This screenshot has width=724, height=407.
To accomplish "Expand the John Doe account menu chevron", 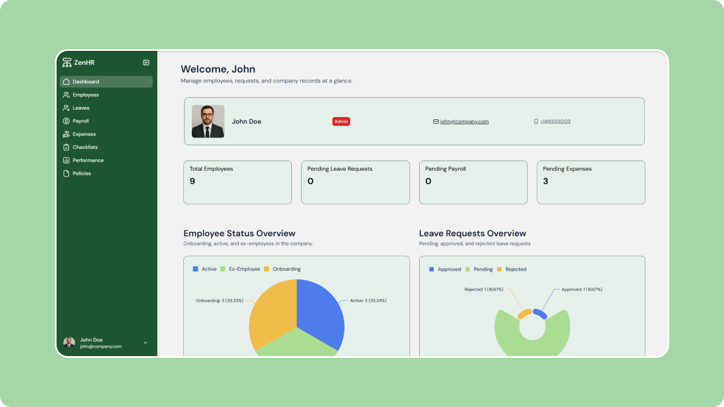I will (145, 343).
